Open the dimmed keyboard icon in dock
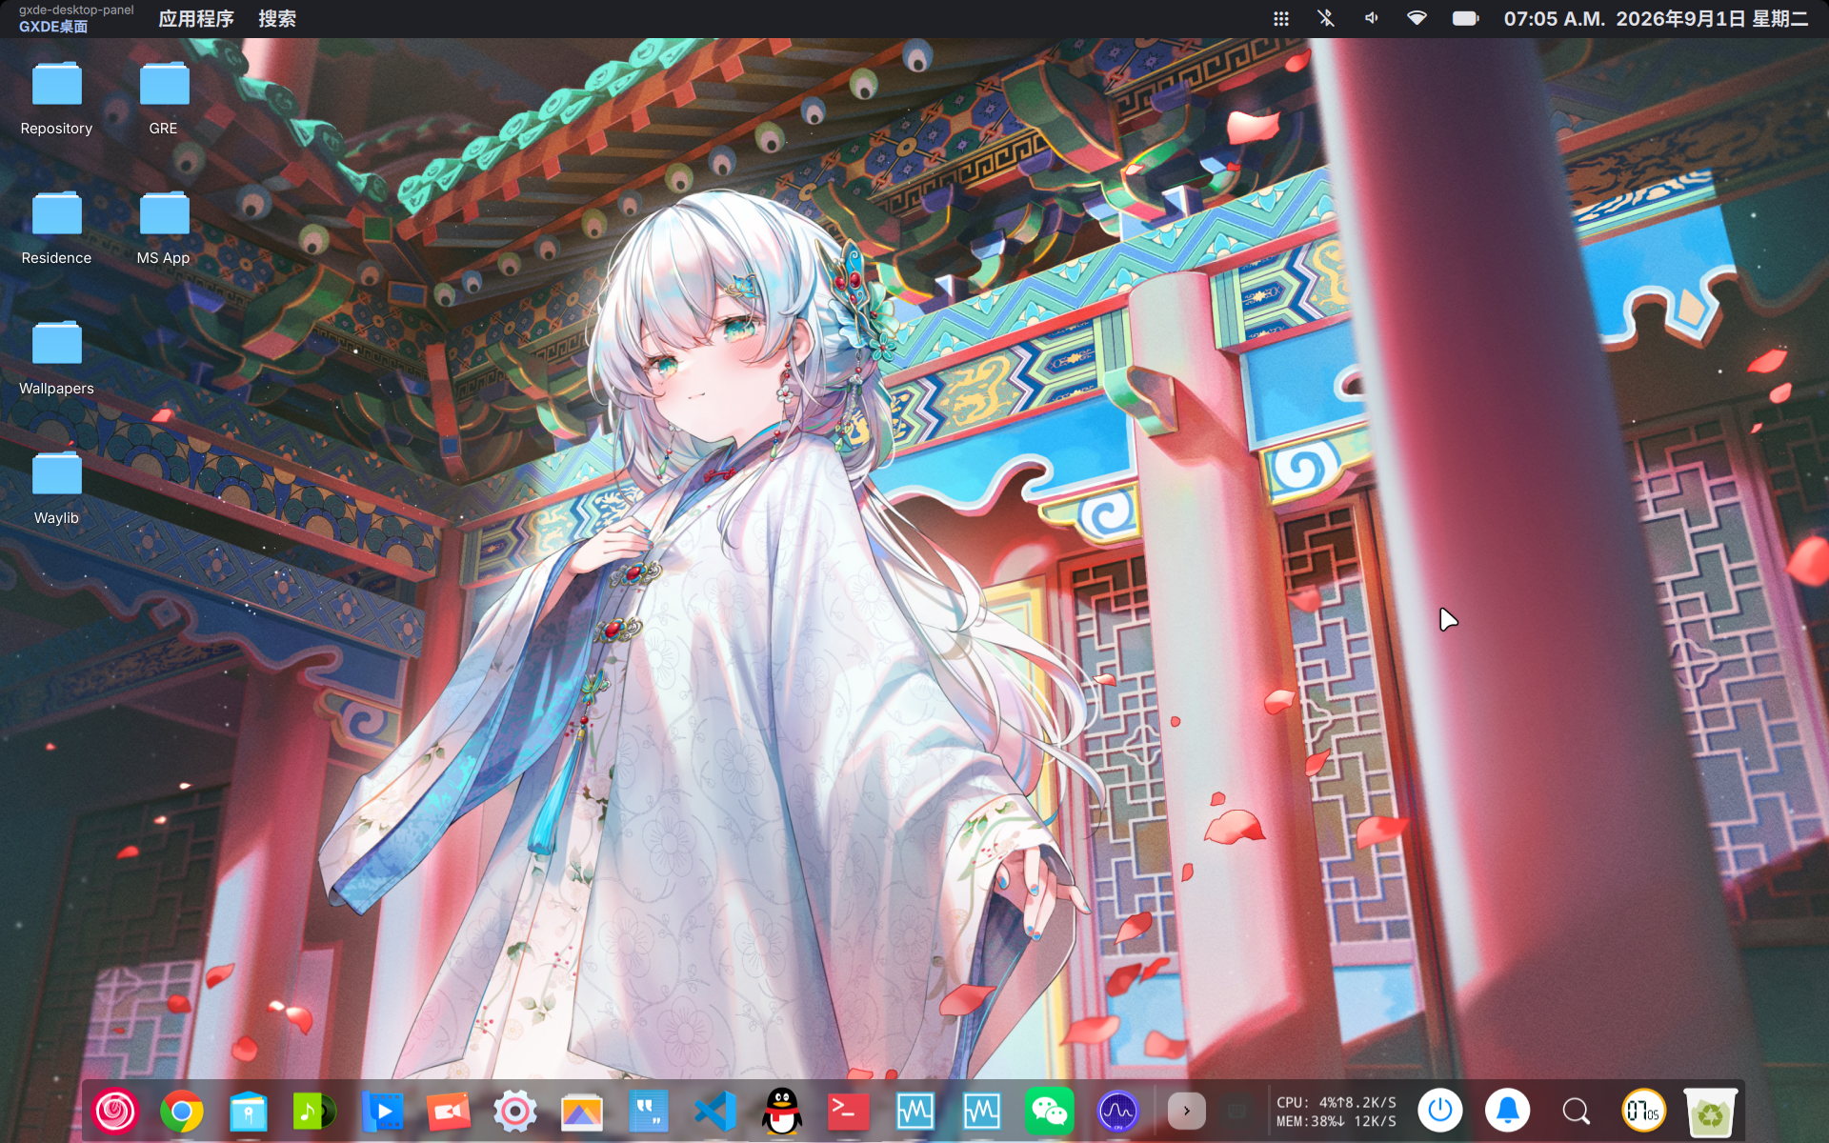This screenshot has width=1829, height=1143. pyautogui.click(x=1236, y=1111)
